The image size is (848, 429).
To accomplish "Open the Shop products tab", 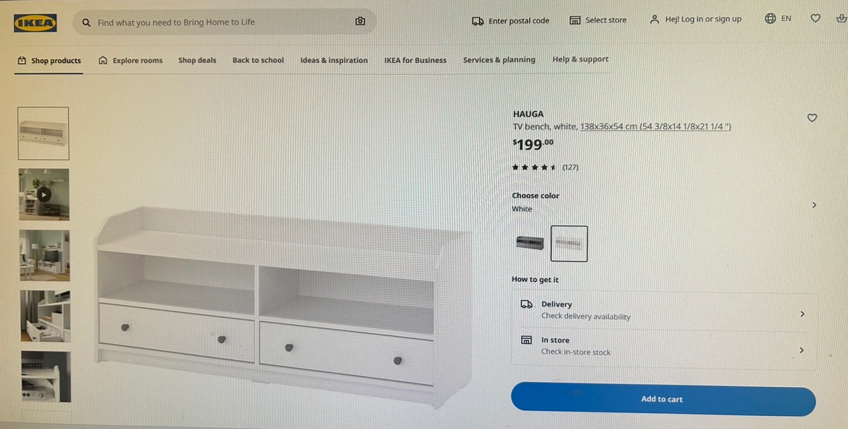I will point(49,61).
